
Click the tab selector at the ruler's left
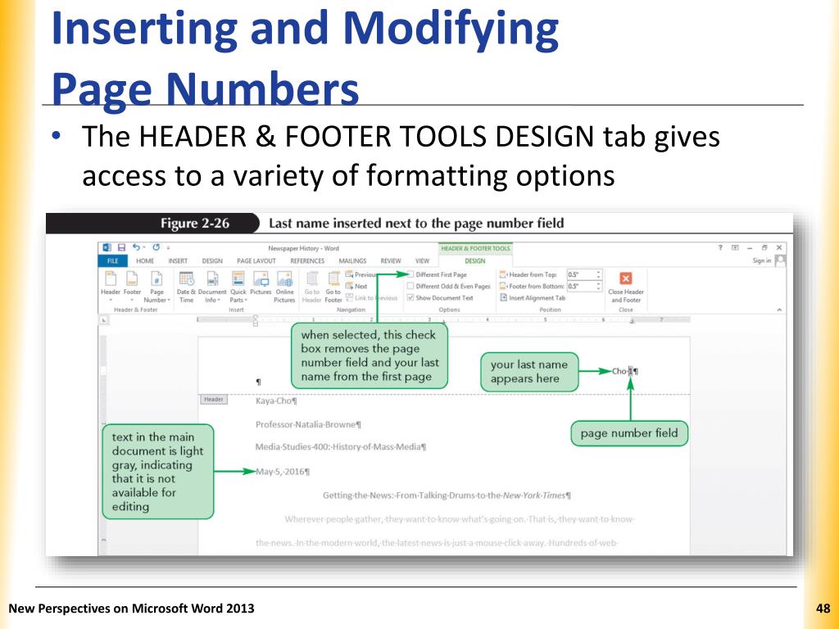[x=104, y=320]
